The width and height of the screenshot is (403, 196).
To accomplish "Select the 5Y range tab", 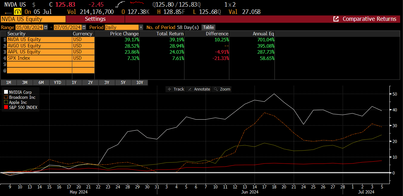I will click(123, 82).
